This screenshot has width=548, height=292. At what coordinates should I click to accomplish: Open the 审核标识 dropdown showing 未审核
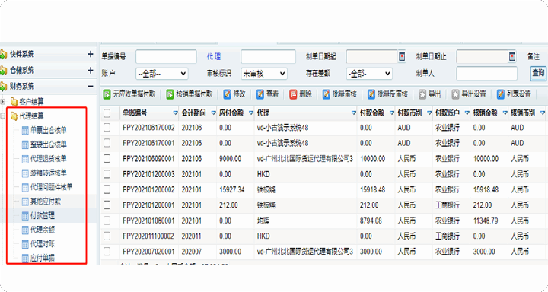264,74
